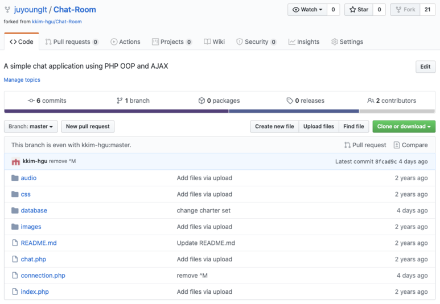Click the chat.php file icon

[15, 259]
